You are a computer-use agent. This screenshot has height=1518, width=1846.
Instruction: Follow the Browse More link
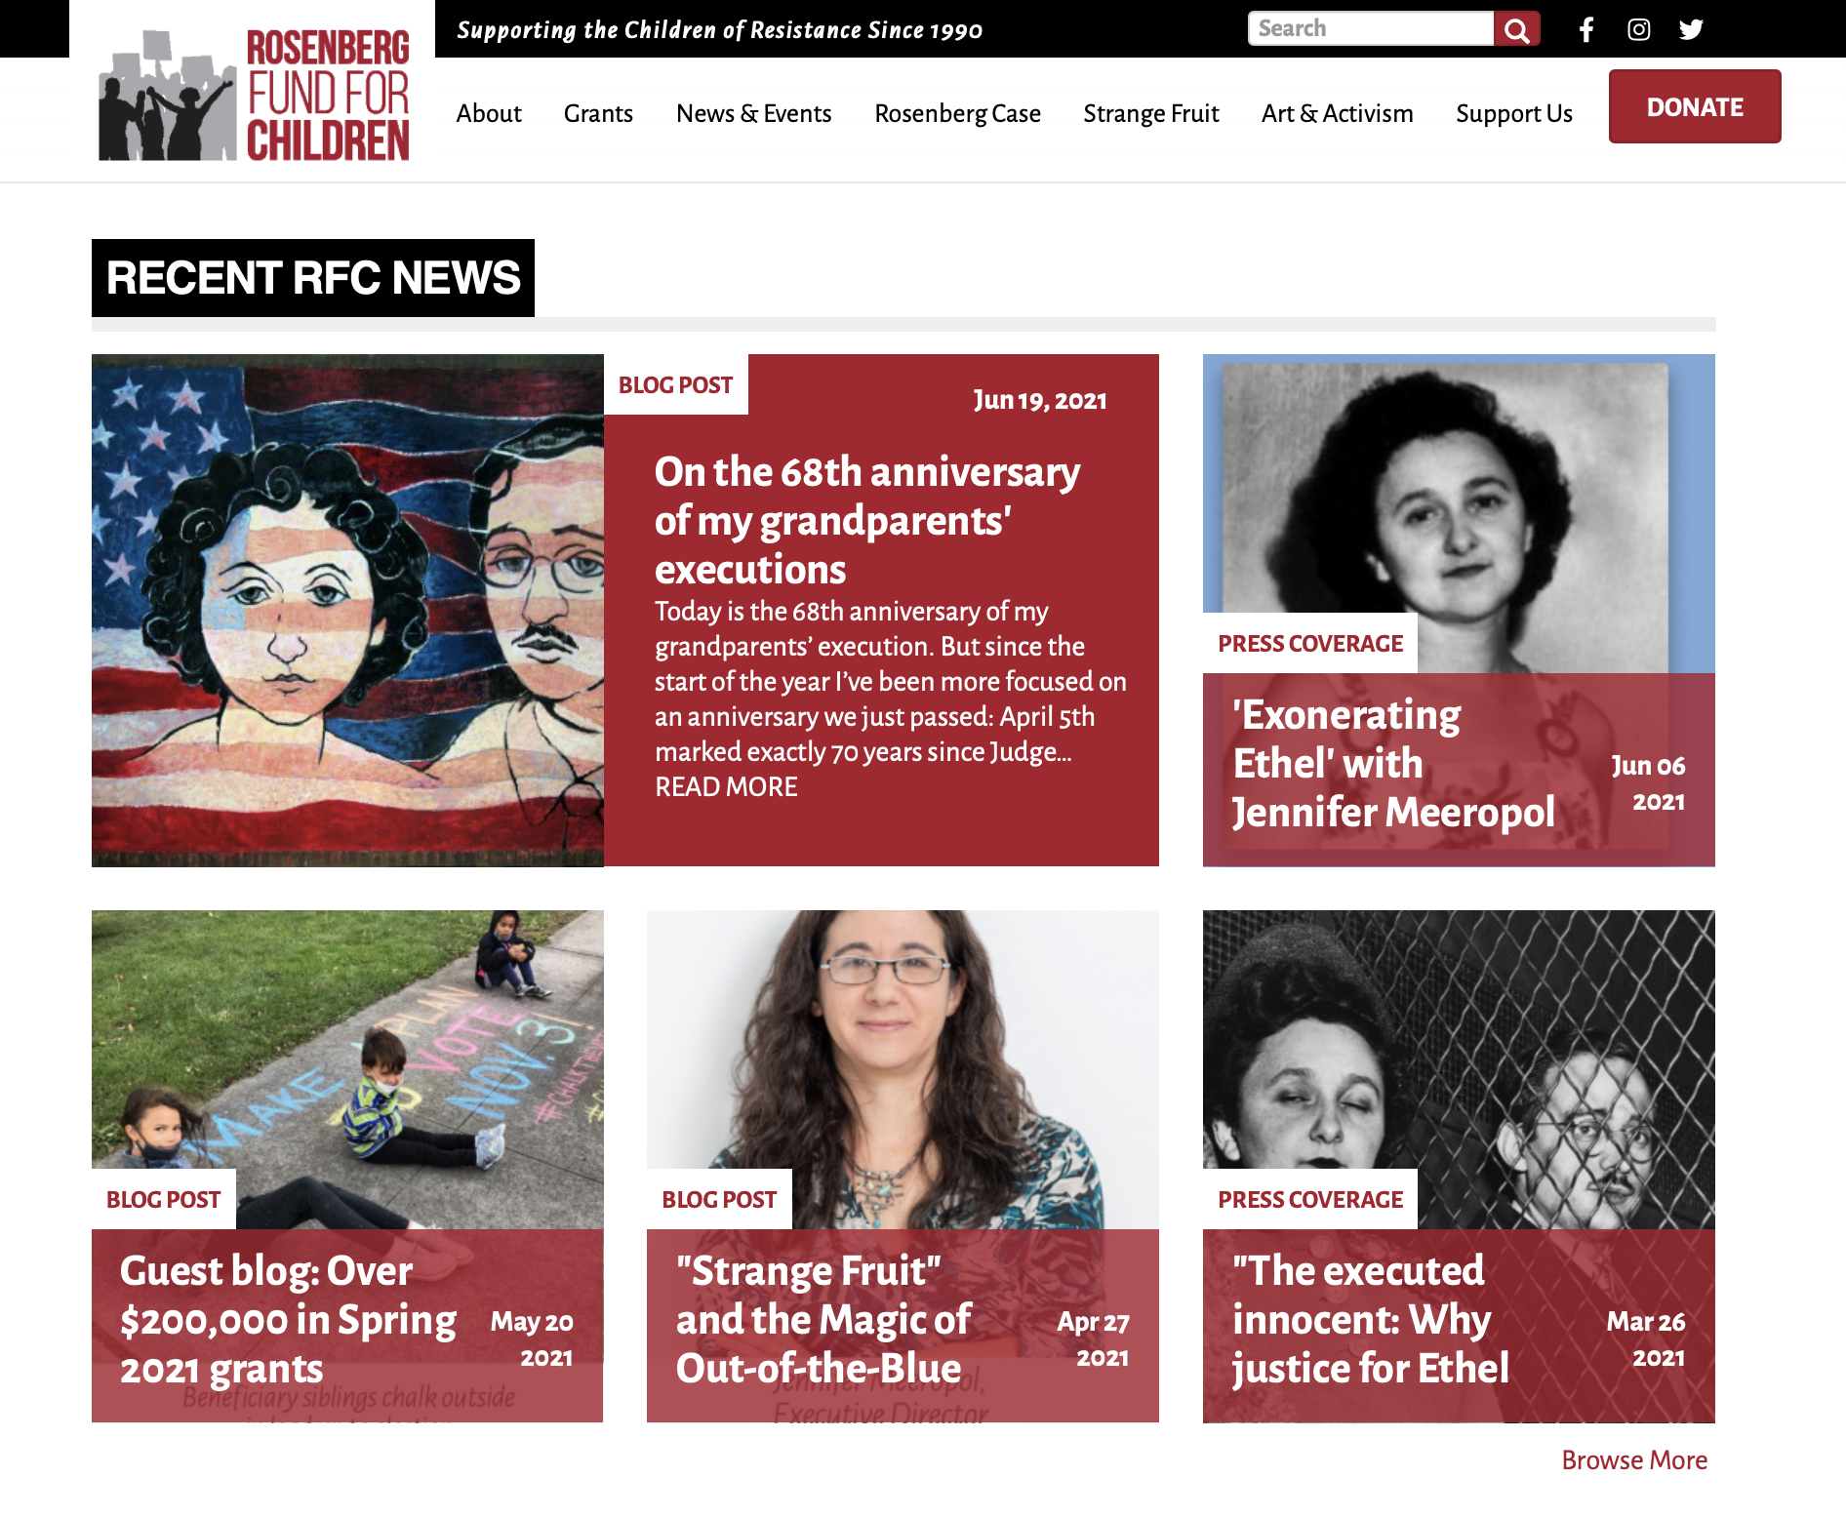pyautogui.click(x=1634, y=1460)
